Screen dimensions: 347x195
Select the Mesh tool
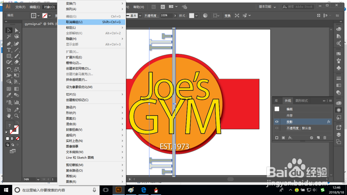[9, 89]
